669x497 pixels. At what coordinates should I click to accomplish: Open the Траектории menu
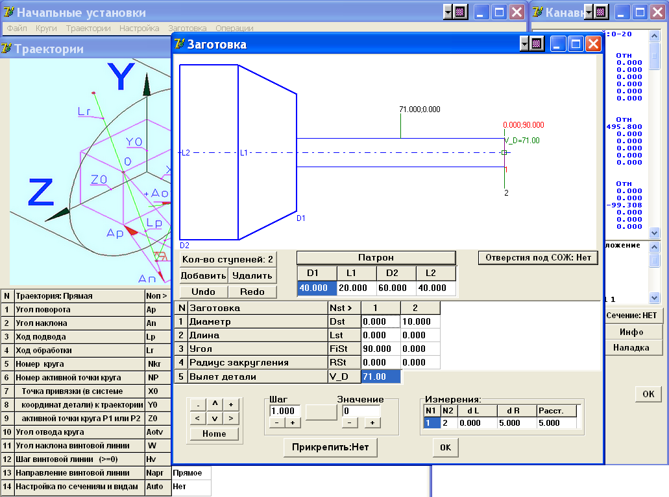pyautogui.click(x=88, y=29)
